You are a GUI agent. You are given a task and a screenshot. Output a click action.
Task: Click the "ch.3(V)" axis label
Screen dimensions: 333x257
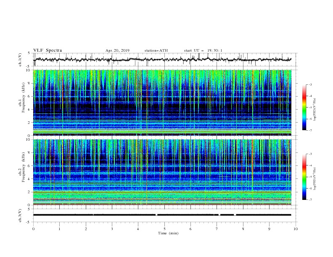pyautogui.click(x=20, y=215)
